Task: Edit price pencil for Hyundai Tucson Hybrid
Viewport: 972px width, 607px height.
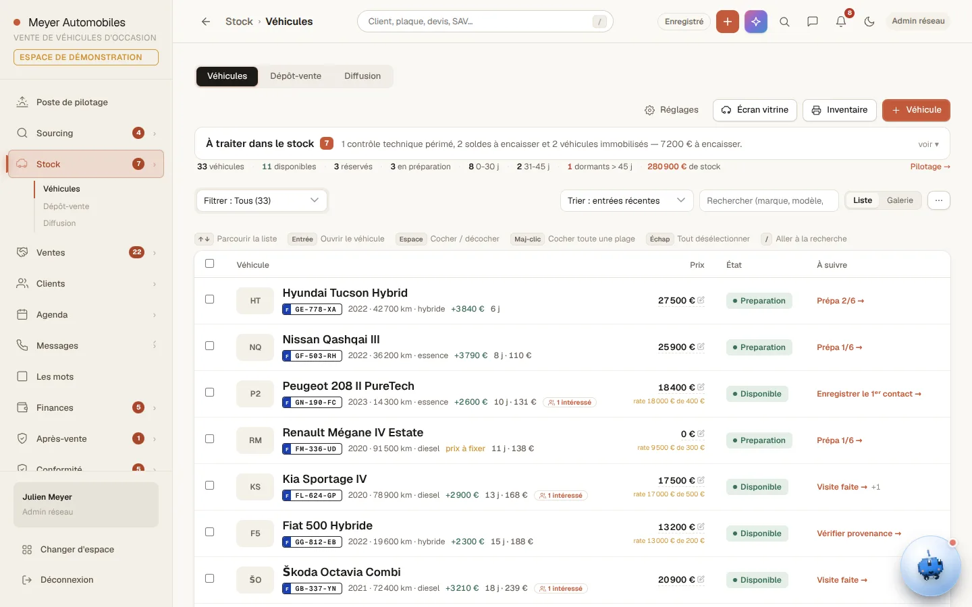Action: pos(701,300)
